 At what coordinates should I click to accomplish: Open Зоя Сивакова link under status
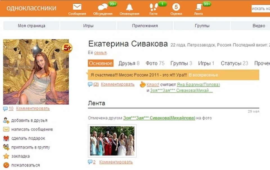[x=181, y=90]
